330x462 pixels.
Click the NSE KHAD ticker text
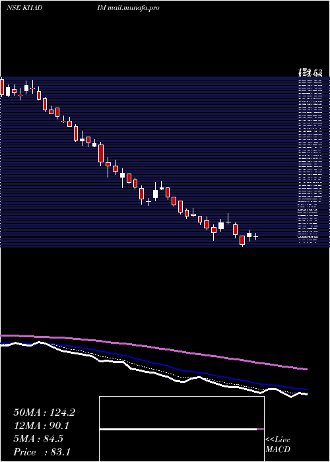[24, 8]
